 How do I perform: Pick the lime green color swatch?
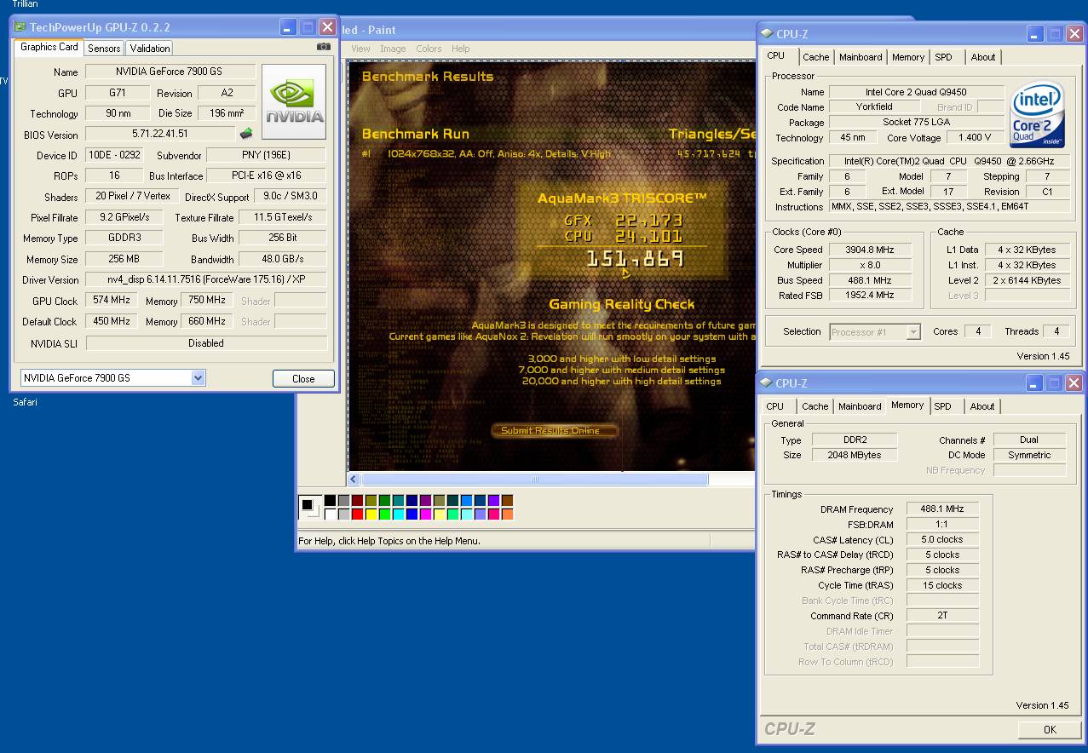[385, 514]
